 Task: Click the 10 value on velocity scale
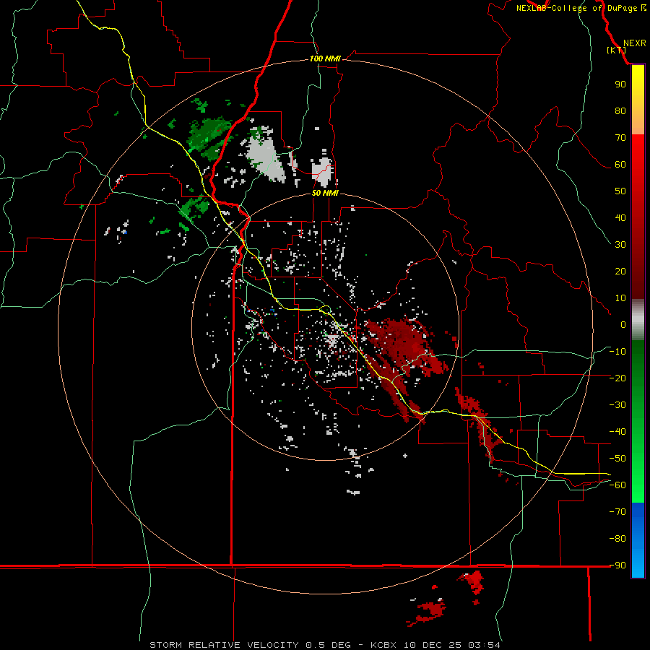click(x=620, y=298)
